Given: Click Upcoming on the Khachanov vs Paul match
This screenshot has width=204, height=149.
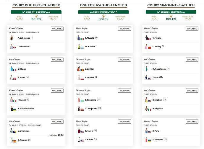Looking at the screenshot, I should click(192, 60).
